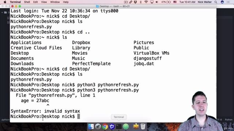Open the Shell menu
This screenshot has height=131, width=234.
[x=27, y=2]
